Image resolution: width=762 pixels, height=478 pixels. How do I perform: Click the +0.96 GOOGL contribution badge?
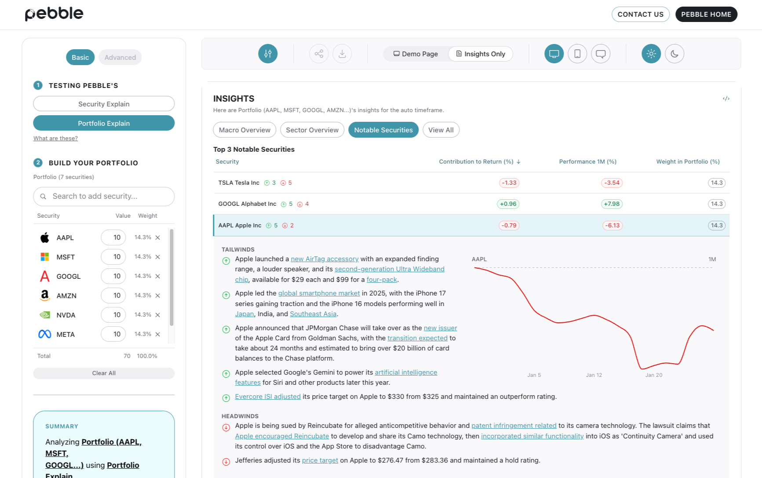click(x=508, y=204)
